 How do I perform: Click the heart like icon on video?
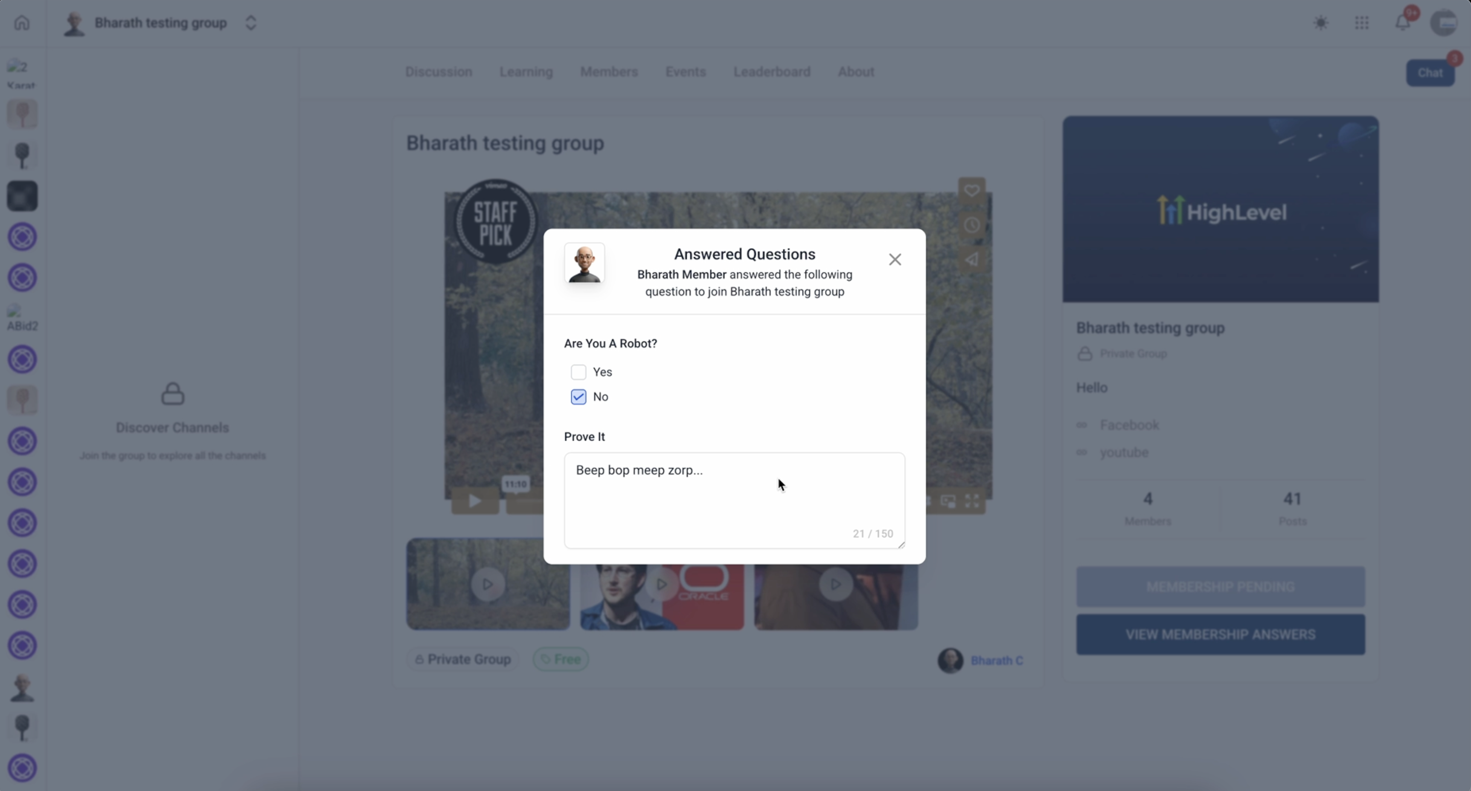(x=972, y=191)
